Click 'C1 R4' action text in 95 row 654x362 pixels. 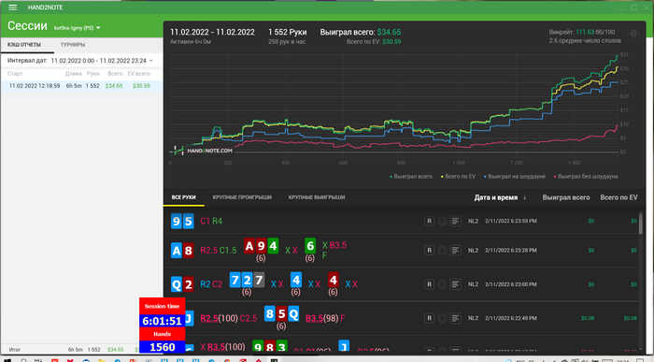[x=211, y=221]
